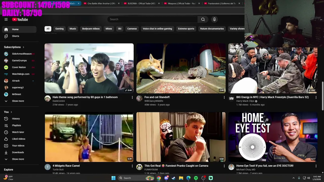Close the Frankenstein browser tab
The width and height of the screenshot is (324, 182).
pos(239,4)
